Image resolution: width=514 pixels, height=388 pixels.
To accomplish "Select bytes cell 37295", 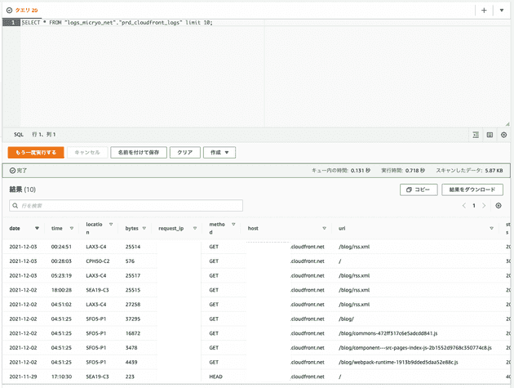I will click(133, 319).
